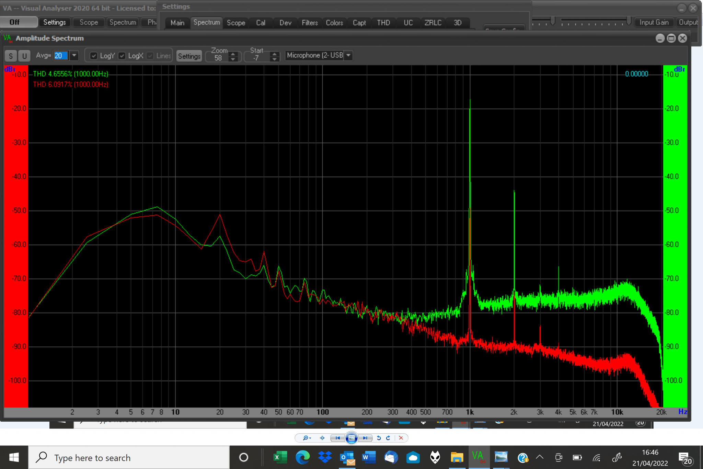Screen dimensions: 703x469
Task: Click the green THD 4.6556% readout
Action: coord(70,74)
